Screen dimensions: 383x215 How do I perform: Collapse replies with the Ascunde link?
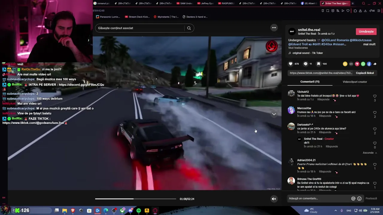tap(370, 153)
